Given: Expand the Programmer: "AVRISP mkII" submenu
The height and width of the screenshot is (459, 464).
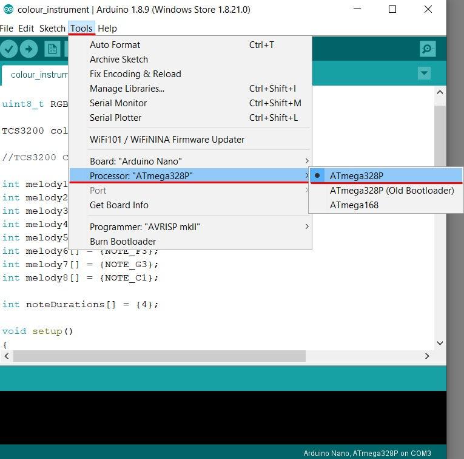Looking at the screenshot, I should point(190,227).
